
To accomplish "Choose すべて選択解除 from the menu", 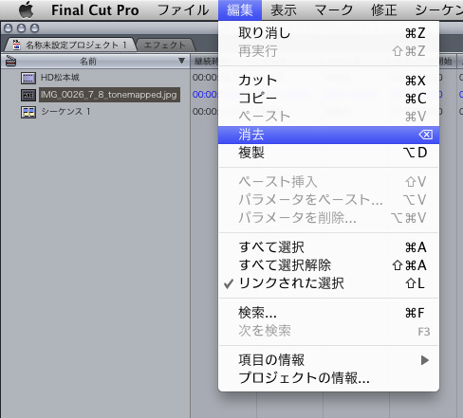I will (328, 265).
